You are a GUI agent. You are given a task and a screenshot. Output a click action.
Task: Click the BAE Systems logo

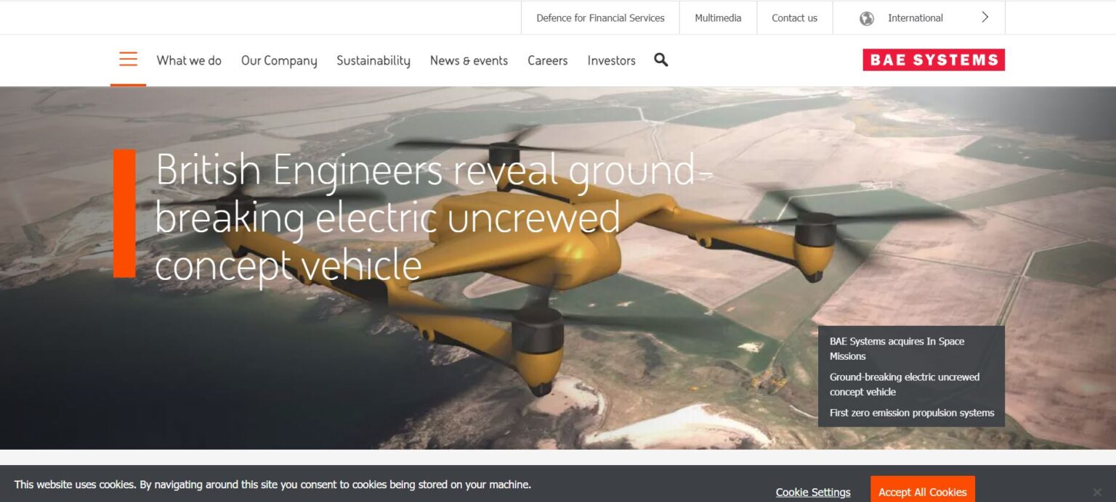point(934,59)
